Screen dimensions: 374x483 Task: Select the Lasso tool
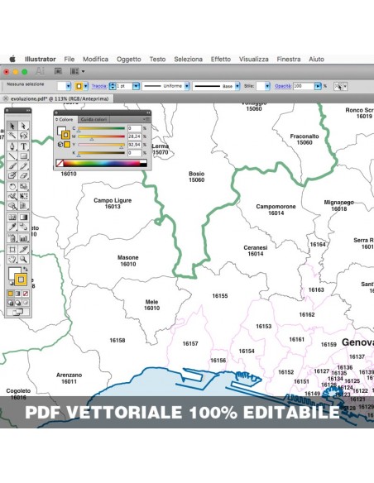coord(23,136)
